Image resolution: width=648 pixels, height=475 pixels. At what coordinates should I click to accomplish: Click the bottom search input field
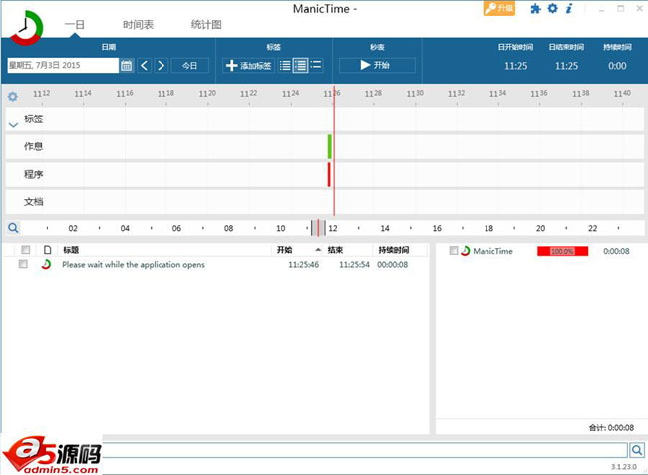tap(365, 450)
